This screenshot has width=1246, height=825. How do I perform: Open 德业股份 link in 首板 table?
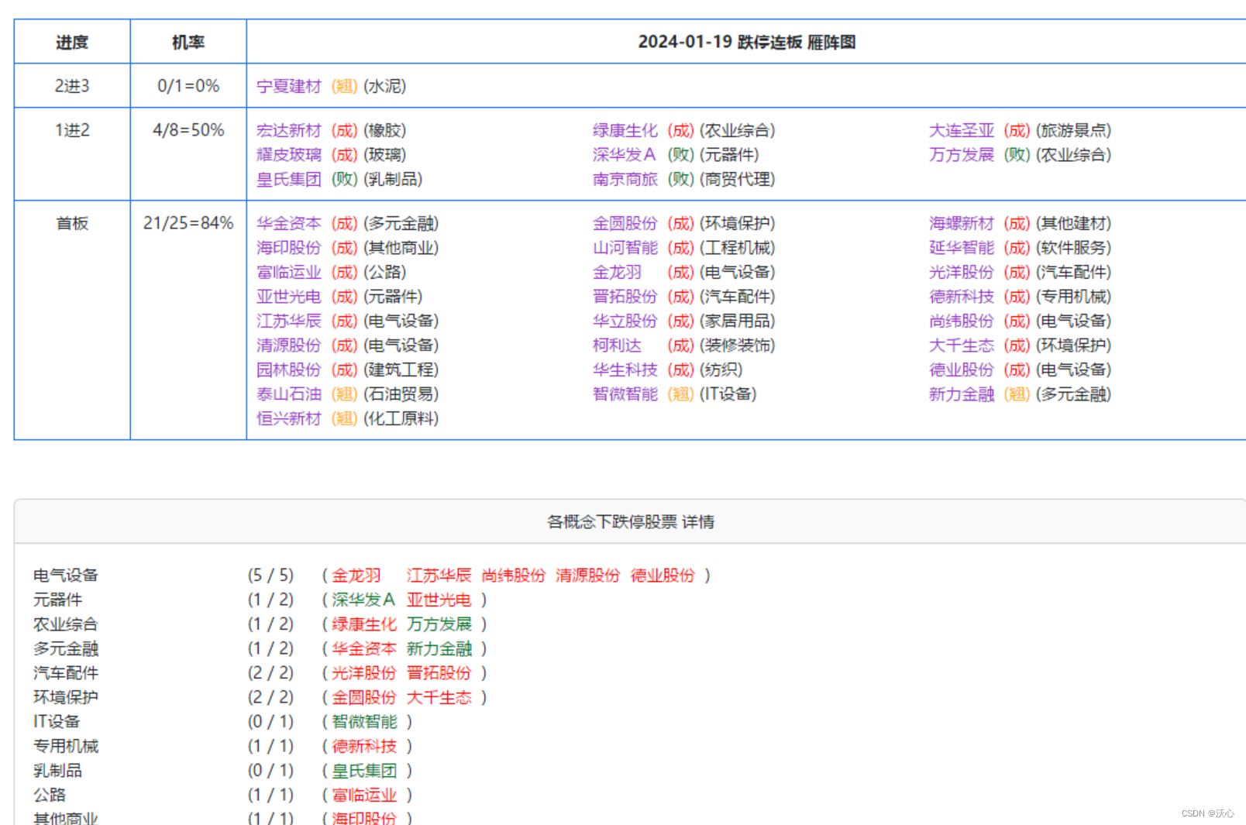(x=961, y=370)
